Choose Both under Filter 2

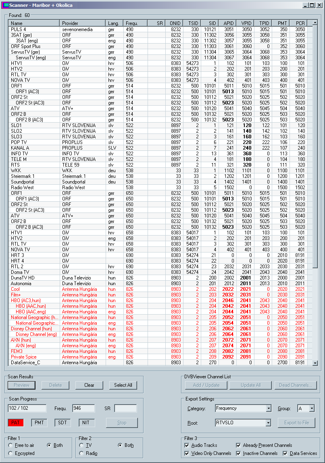pyautogui.click(x=126, y=445)
